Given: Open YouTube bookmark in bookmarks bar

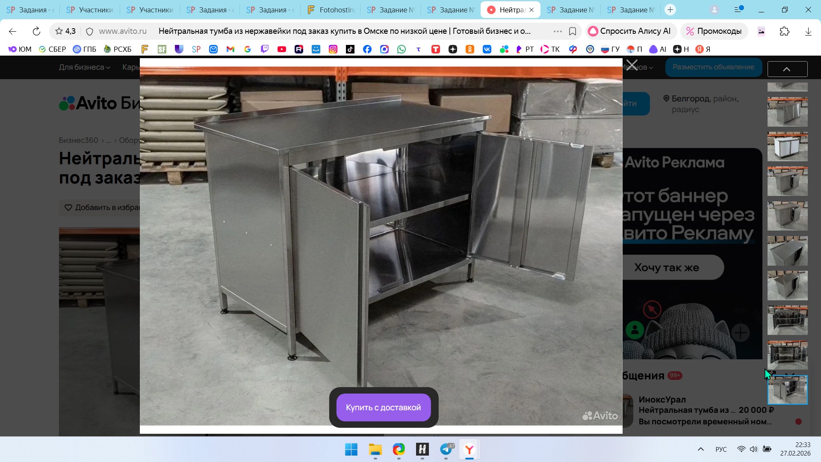Looking at the screenshot, I should [281, 49].
